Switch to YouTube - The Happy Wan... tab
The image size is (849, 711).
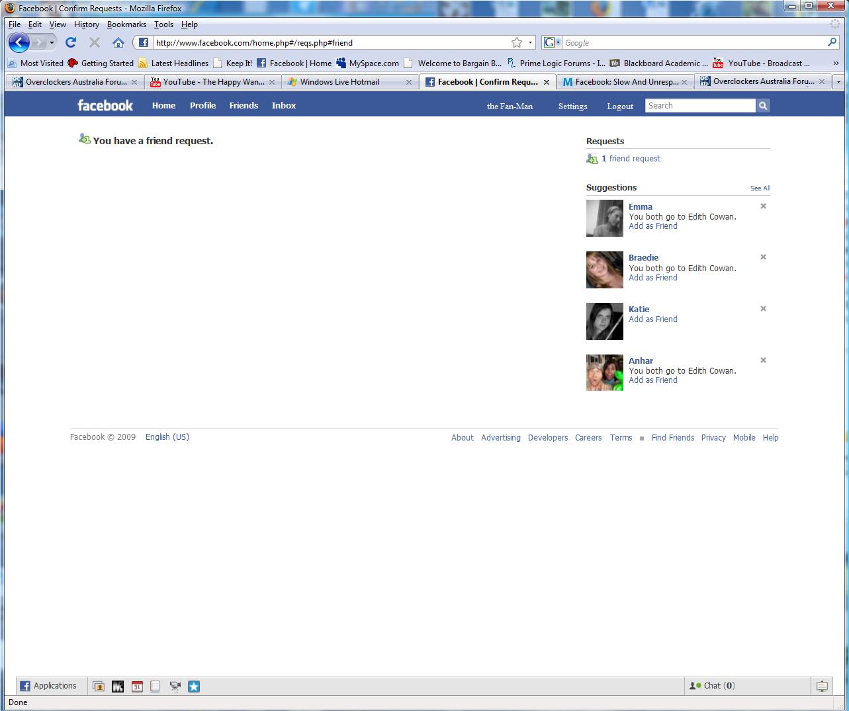[213, 82]
